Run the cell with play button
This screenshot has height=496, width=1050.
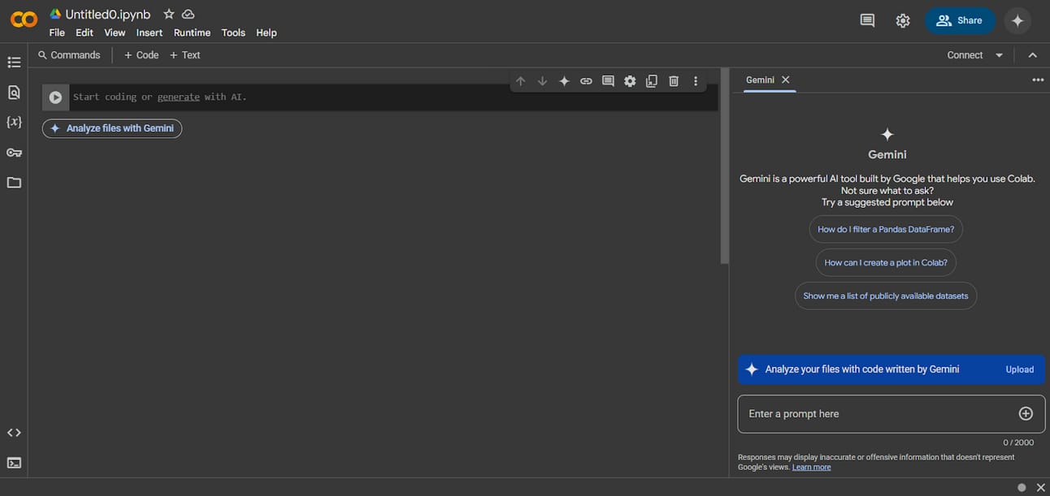pyautogui.click(x=55, y=97)
